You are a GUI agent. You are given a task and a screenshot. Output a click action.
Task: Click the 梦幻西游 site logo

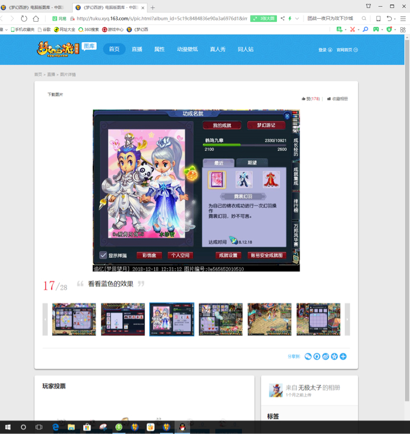[58, 50]
